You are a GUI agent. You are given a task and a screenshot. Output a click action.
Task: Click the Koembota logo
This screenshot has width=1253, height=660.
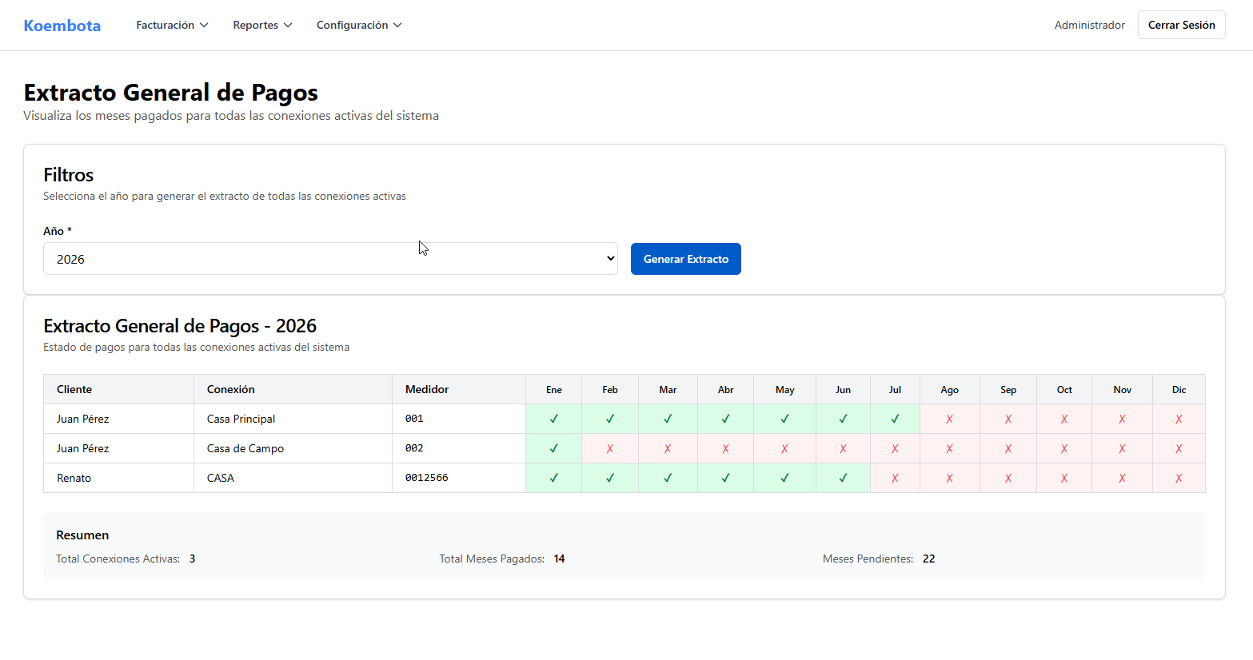tap(62, 26)
